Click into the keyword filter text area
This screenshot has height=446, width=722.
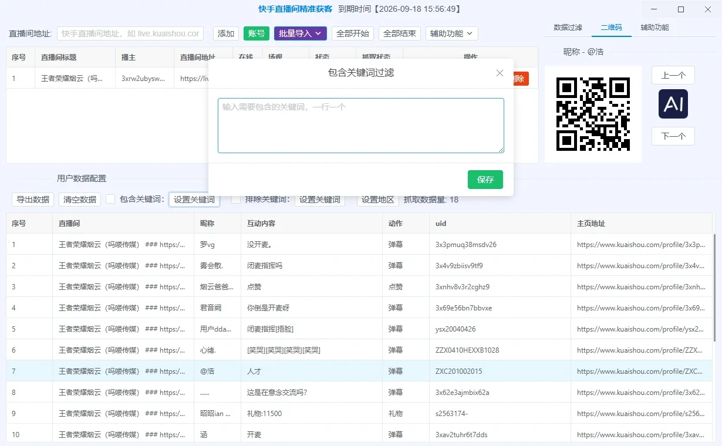coord(361,126)
